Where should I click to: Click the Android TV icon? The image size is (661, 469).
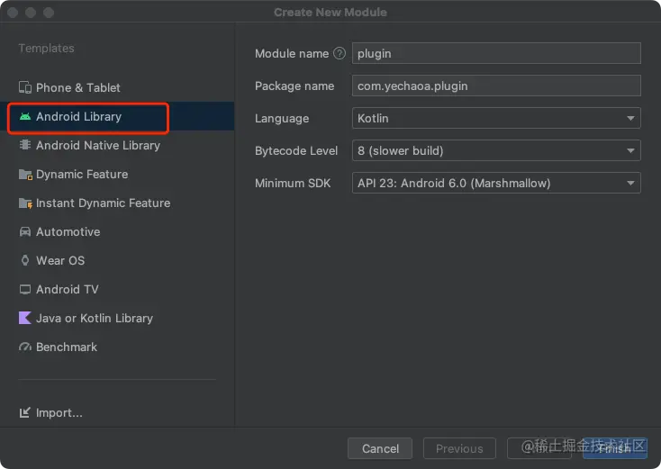[x=25, y=290]
